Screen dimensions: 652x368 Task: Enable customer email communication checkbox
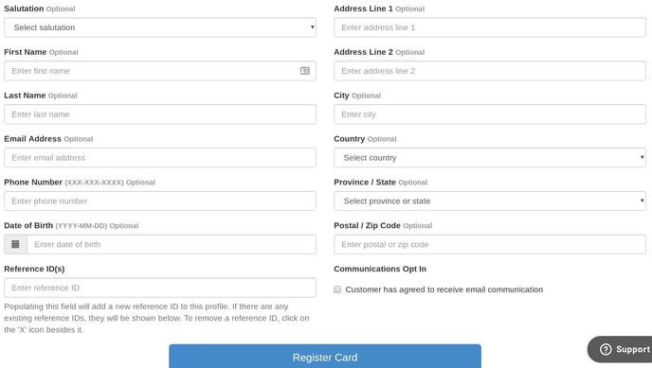tap(337, 289)
